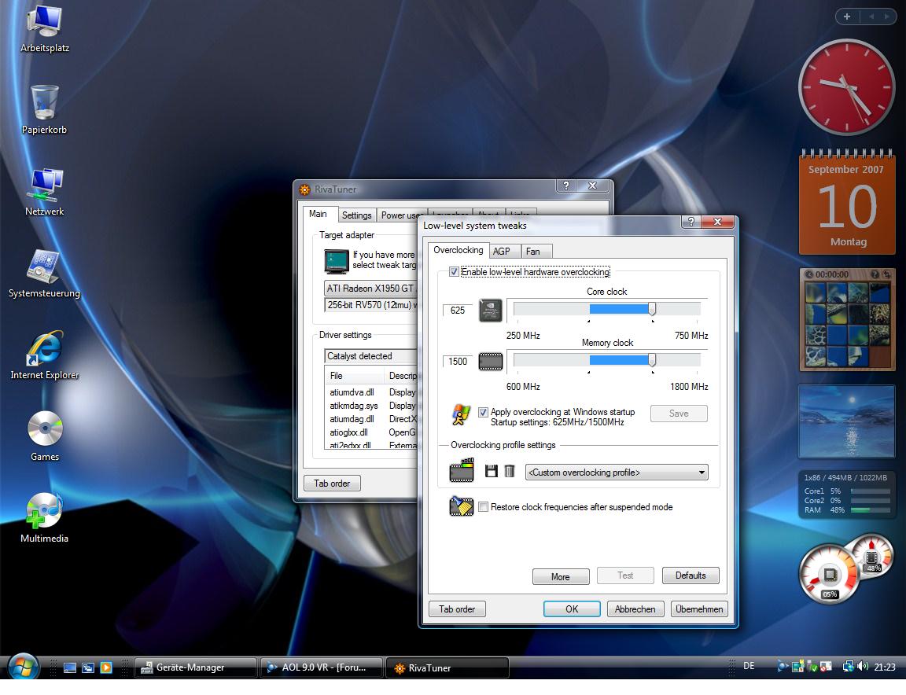The width and height of the screenshot is (906, 695).
Task: Click the help button of Low-level system tweaks
Action: 691,221
